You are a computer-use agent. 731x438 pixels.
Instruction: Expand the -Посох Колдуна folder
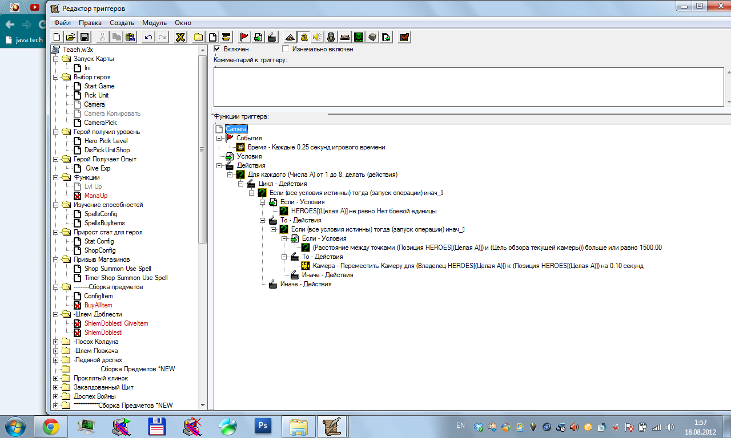click(55, 342)
